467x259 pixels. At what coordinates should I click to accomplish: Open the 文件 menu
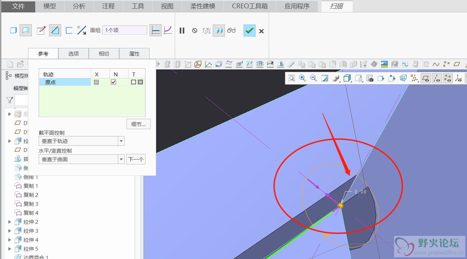18,6
